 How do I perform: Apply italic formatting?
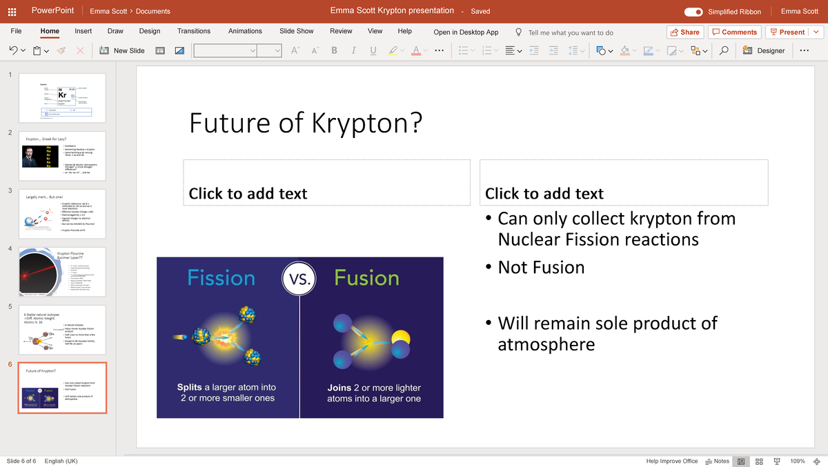tap(353, 50)
